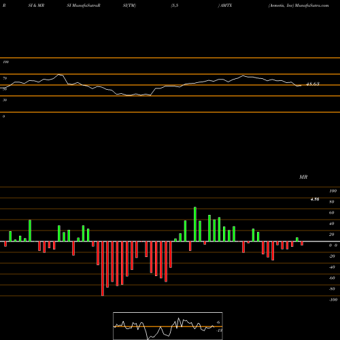The image size is (340, 340).
Task: Click the AMTX ticker label in header
Action: coord(226,5)
